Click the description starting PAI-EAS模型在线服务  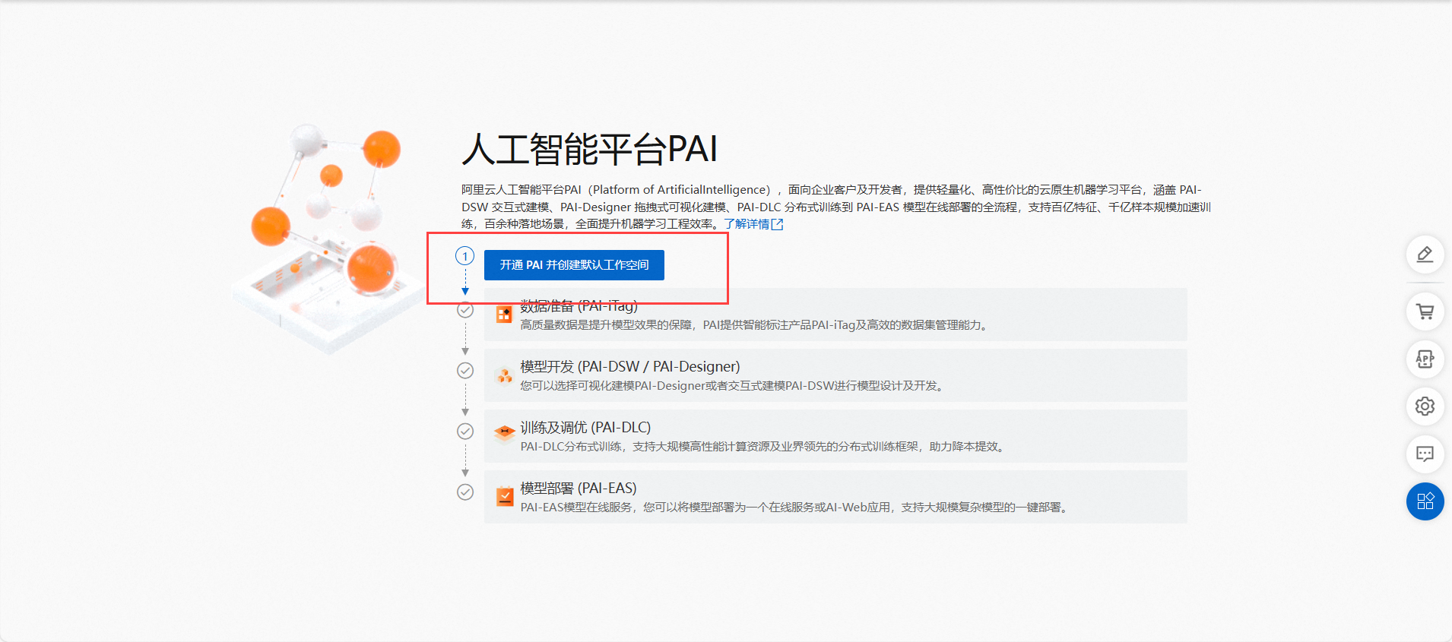point(796,508)
